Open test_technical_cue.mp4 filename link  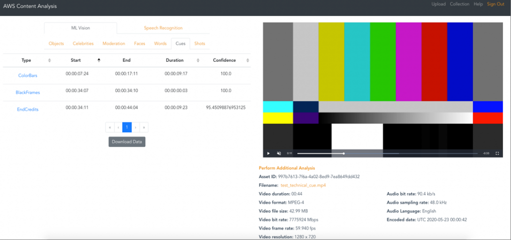coord(303,185)
